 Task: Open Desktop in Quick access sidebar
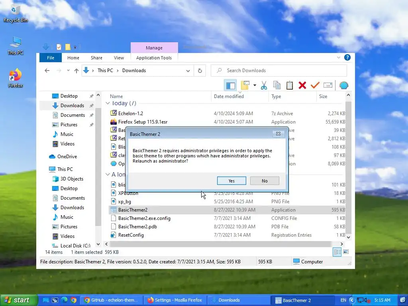point(69,96)
